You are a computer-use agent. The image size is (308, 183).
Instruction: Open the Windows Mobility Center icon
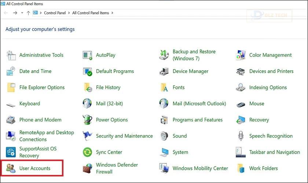[164, 168]
